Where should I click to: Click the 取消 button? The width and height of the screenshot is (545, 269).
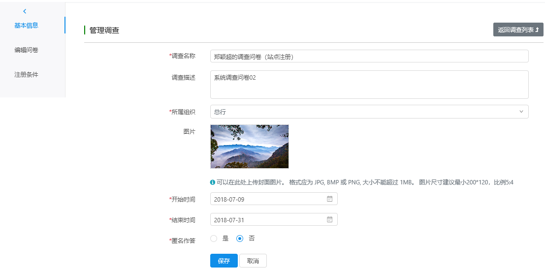(x=253, y=261)
